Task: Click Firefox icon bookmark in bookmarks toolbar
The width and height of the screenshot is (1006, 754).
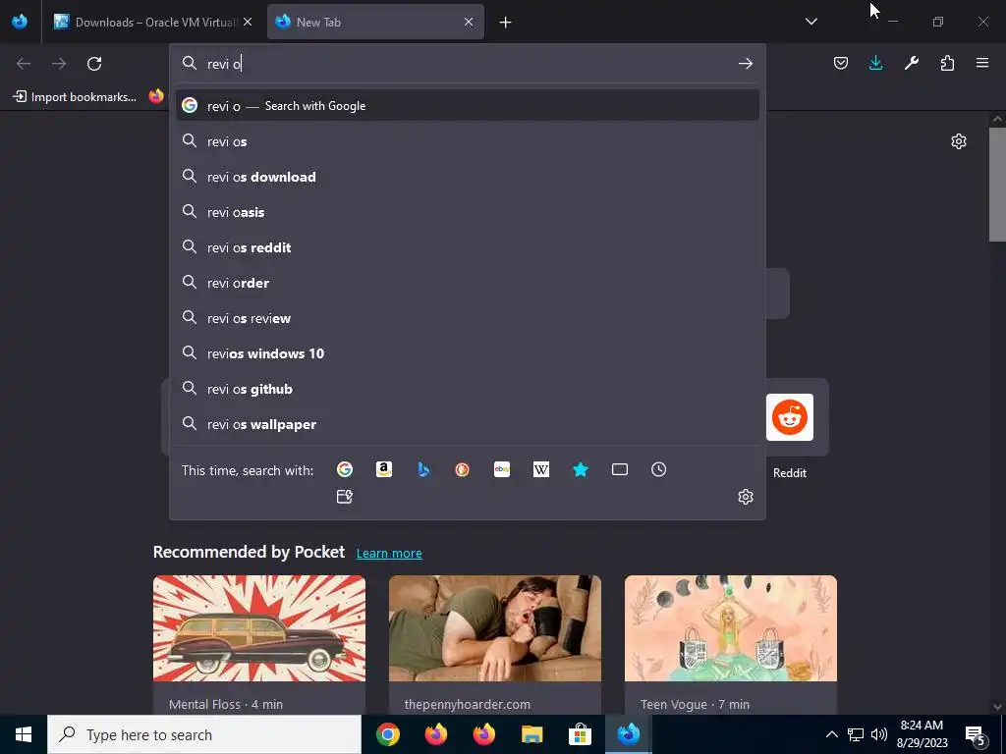Action: 156,97
